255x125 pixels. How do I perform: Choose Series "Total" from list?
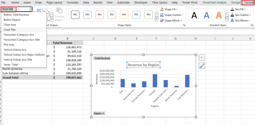pyautogui.click(x=24, y=65)
